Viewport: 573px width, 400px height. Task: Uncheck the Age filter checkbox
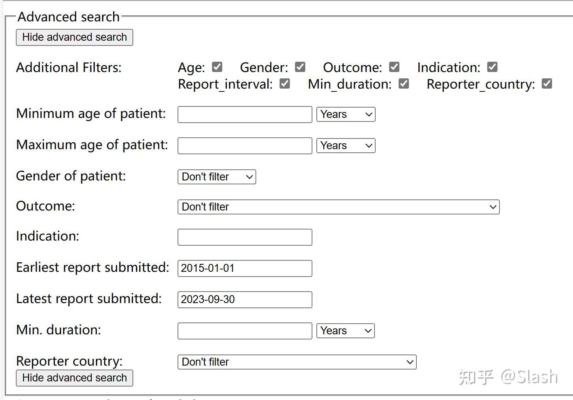click(x=217, y=67)
